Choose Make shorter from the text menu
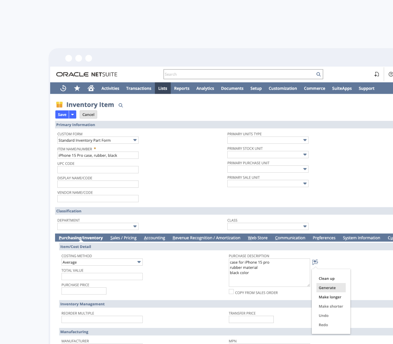The image size is (393, 344). coord(331,306)
